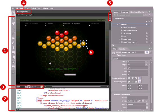Select the Button control tool
The image size is (154, 112).
13,67
